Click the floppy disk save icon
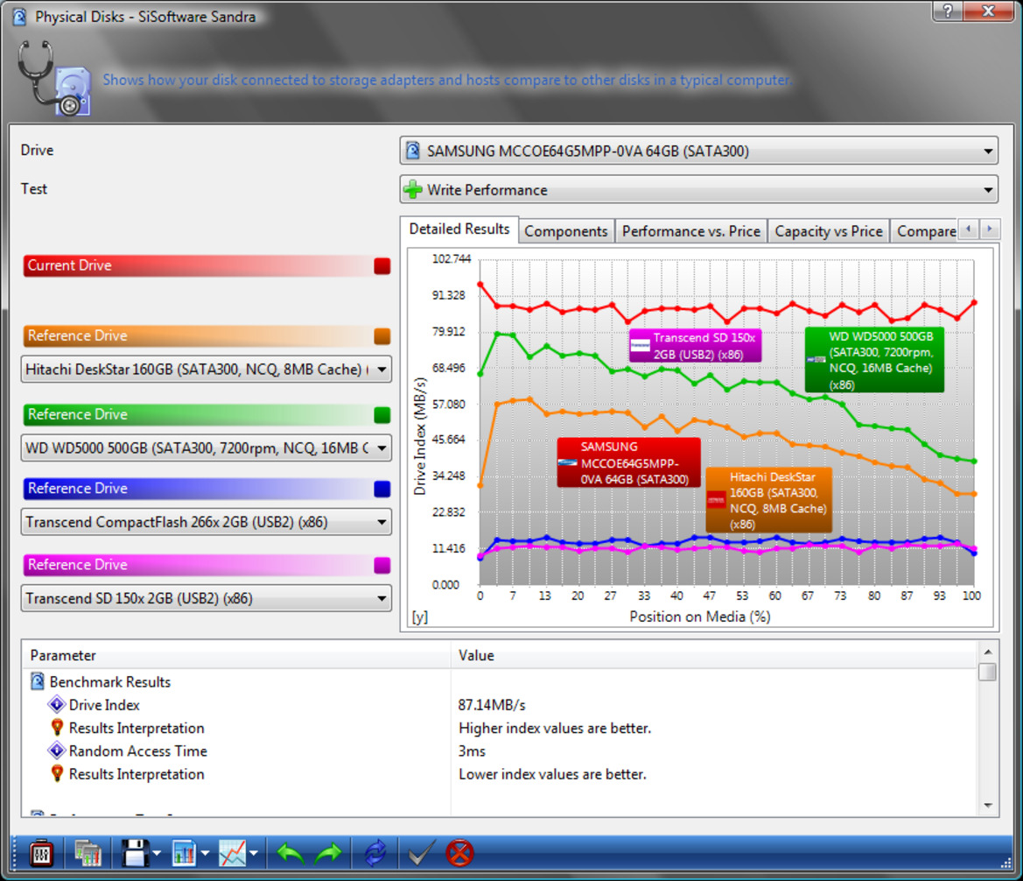 point(136,853)
